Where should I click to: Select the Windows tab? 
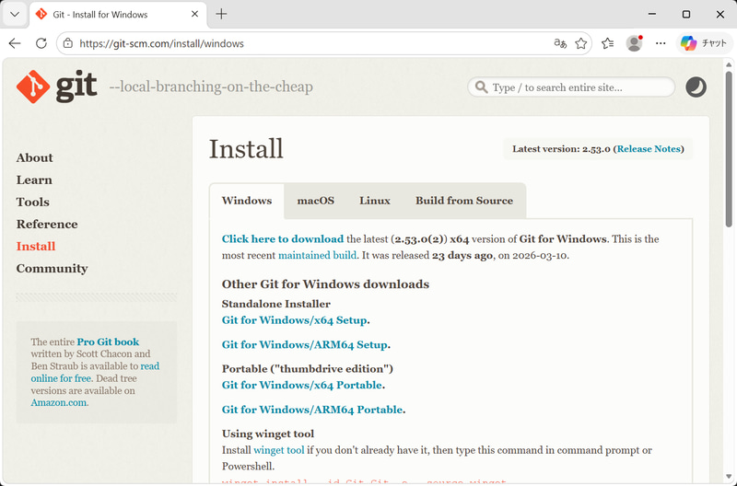(247, 201)
